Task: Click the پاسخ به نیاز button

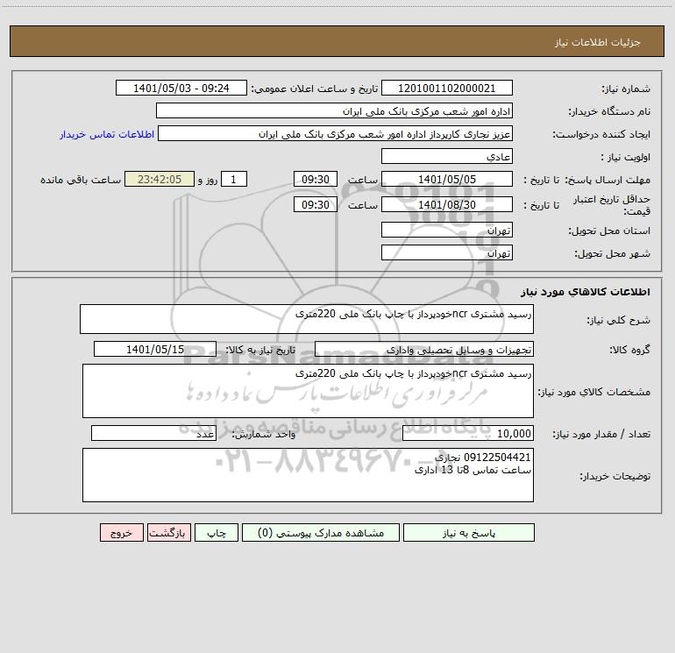Action: pos(468,532)
